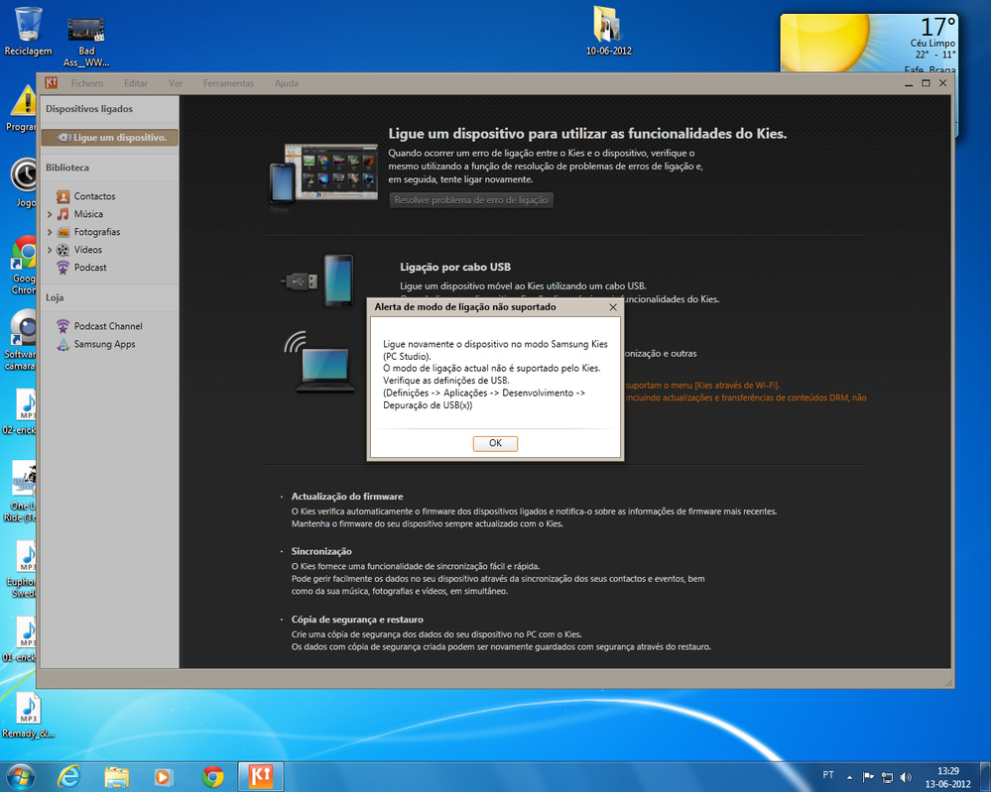
Task: Open the Ficheiro menu
Action: [x=88, y=83]
